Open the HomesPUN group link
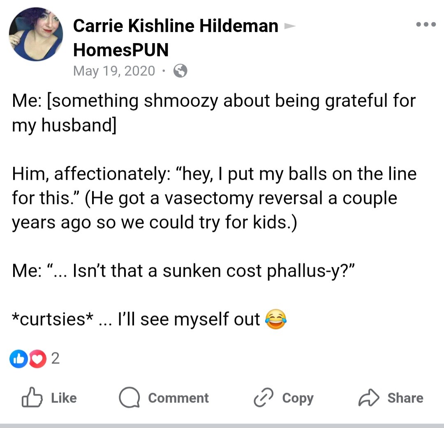The image size is (444, 428). [x=121, y=50]
